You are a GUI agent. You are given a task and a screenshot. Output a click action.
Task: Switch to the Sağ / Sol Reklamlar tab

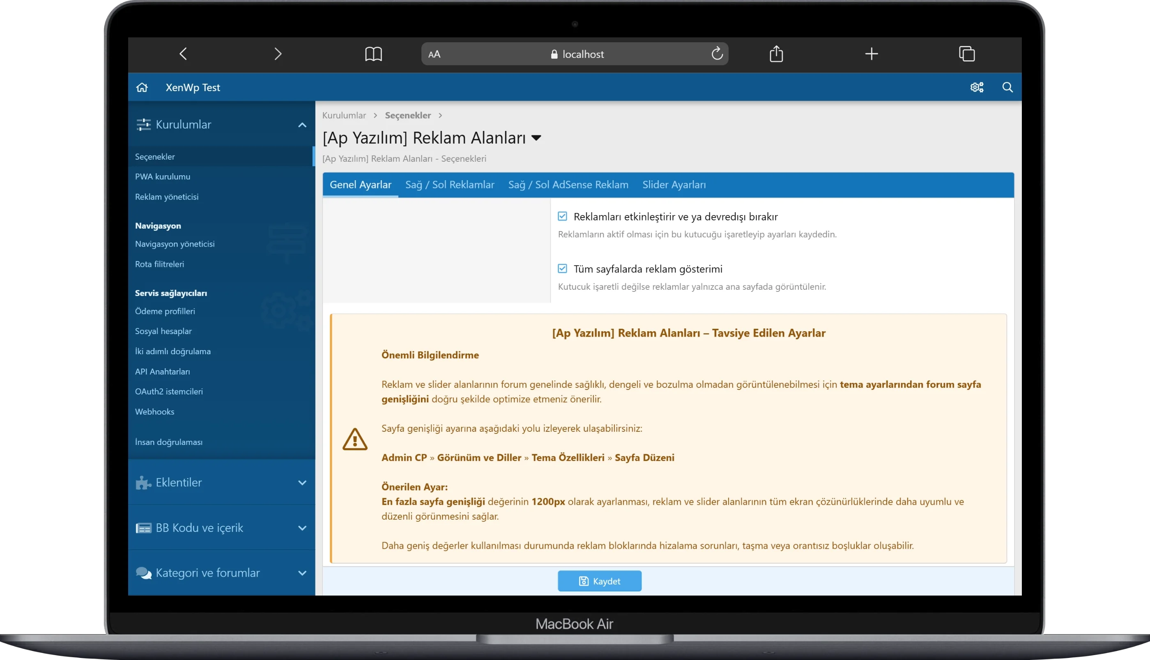pos(449,185)
